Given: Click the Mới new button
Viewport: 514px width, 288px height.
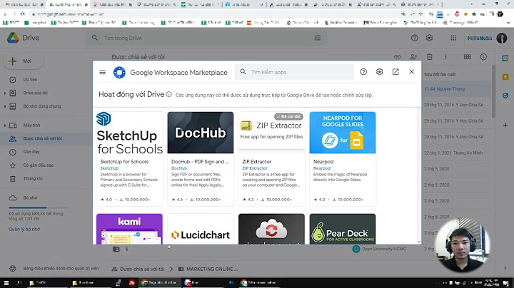Looking at the screenshot, I should 24,61.
